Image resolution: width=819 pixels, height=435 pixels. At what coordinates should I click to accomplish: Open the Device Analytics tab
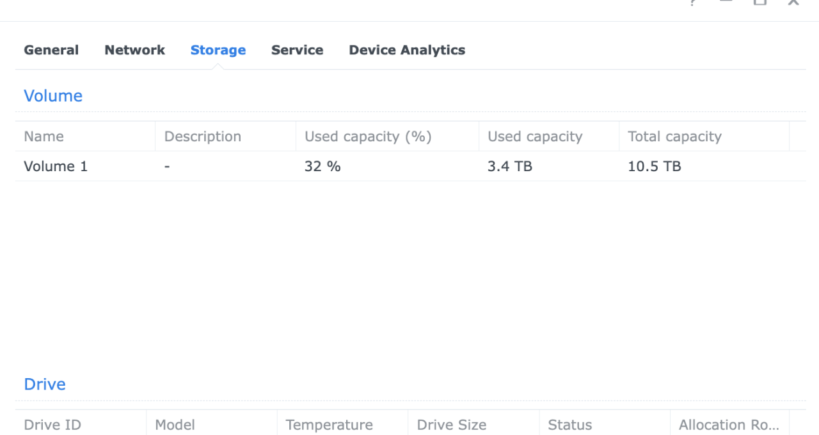coord(407,50)
